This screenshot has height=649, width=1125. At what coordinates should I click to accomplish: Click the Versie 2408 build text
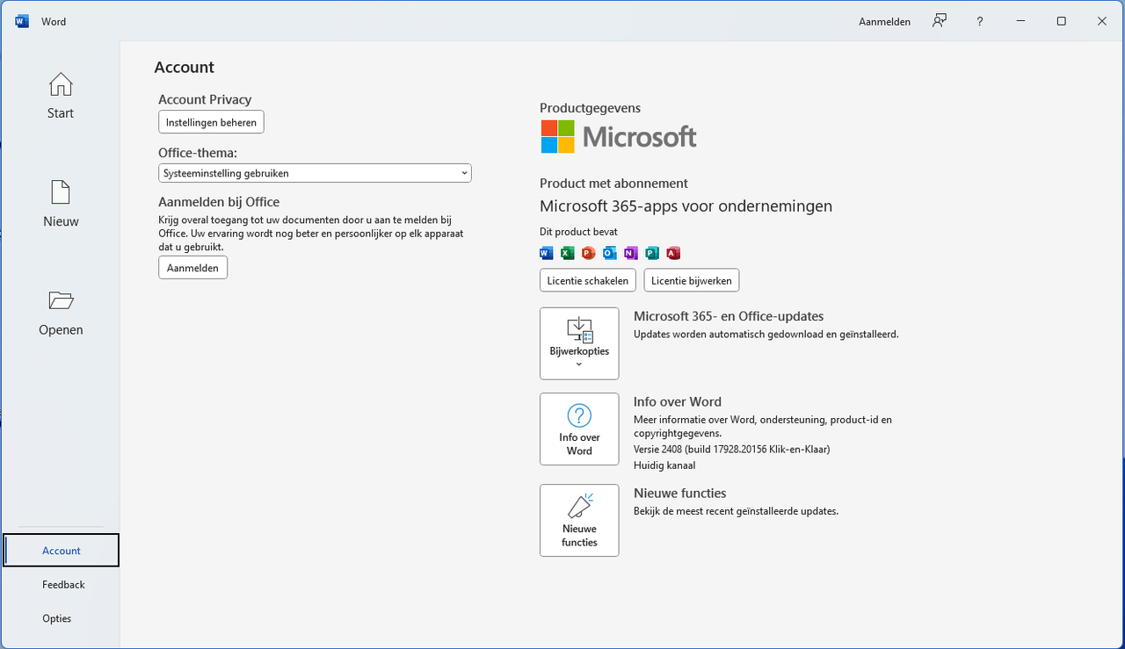[x=732, y=449]
